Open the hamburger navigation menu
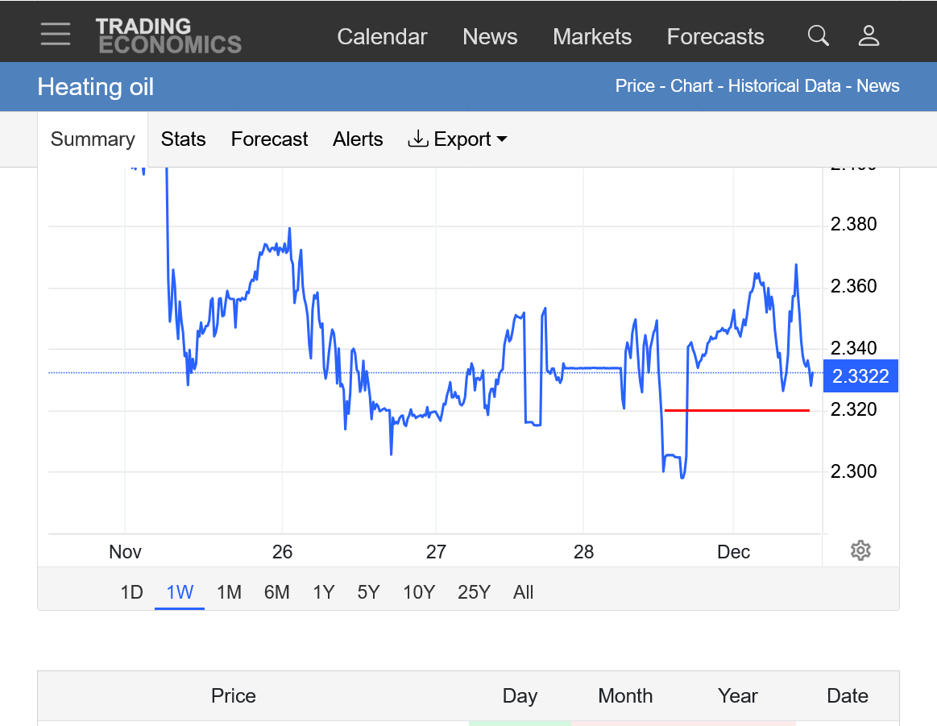This screenshot has height=726, width=937. [56, 35]
